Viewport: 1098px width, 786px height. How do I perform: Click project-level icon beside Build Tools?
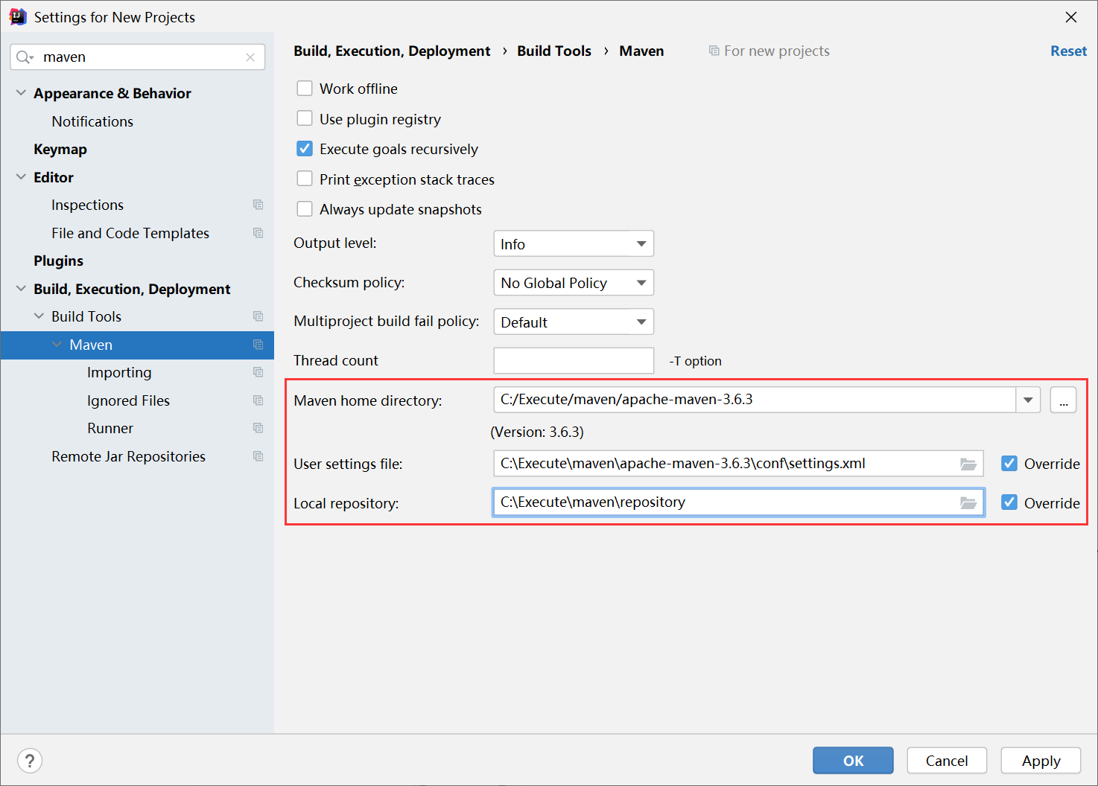coord(258,316)
